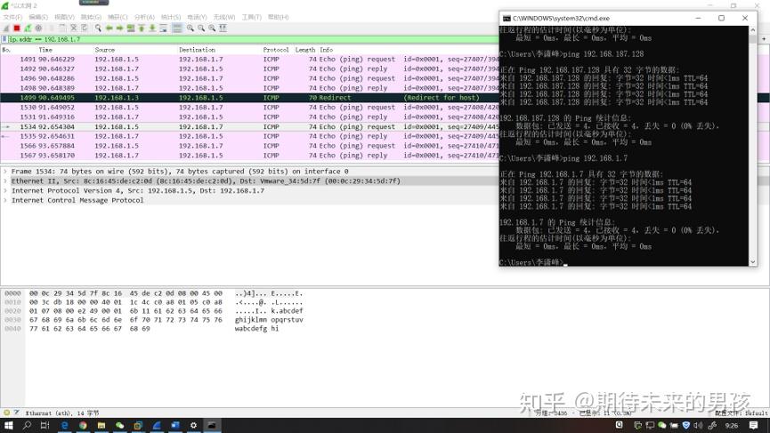Viewport: 770px width, 433px height.
Task: Switch to Wireshark taskbar icon
Action: coord(157,425)
